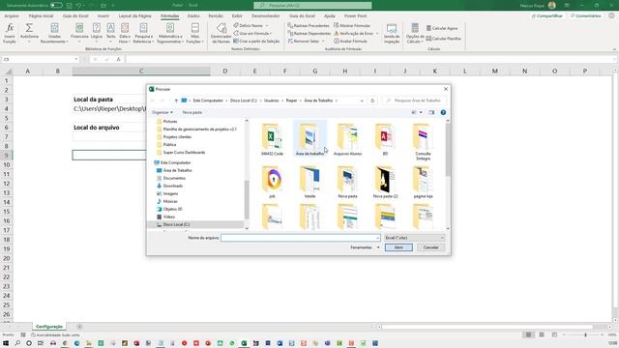Image resolution: width=619 pixels, height=348 pixels.
Task: Click Rastrear Dependentes
Action: (309, 34)
